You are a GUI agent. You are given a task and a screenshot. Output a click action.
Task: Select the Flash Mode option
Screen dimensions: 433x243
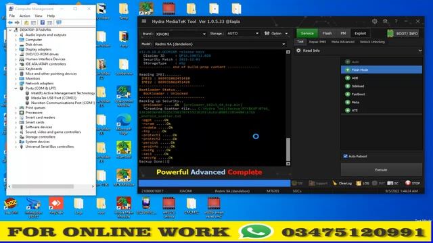(382, 70)
